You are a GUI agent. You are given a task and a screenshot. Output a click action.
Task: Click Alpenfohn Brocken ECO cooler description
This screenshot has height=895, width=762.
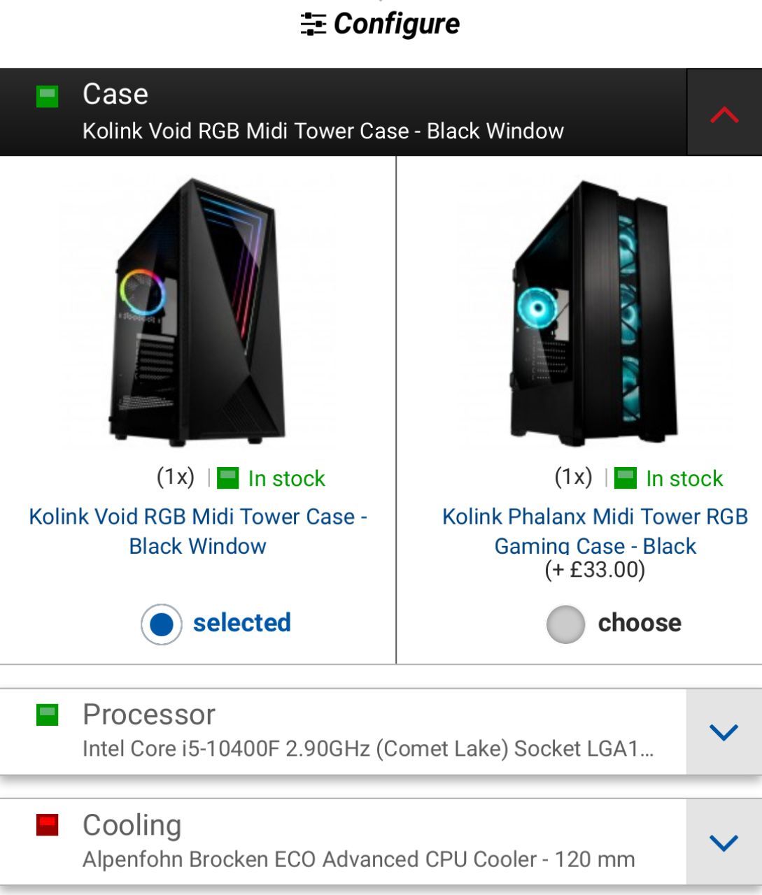click(x=359, y=859)
